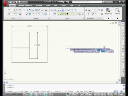The image size is (128, 96).
Task: Click the Help question mark button
Action: (123, 6)
